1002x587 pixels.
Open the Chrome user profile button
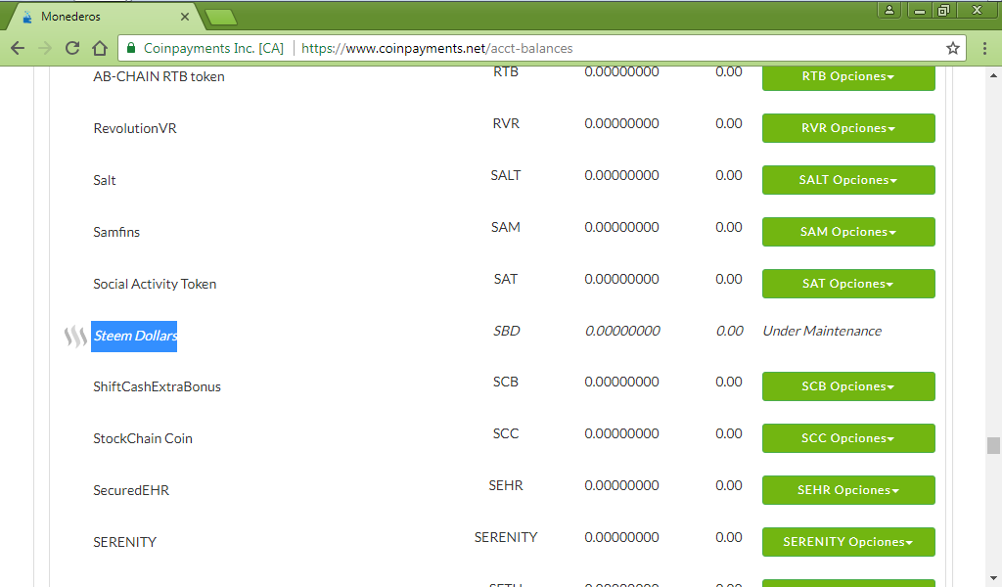point(888,10)
